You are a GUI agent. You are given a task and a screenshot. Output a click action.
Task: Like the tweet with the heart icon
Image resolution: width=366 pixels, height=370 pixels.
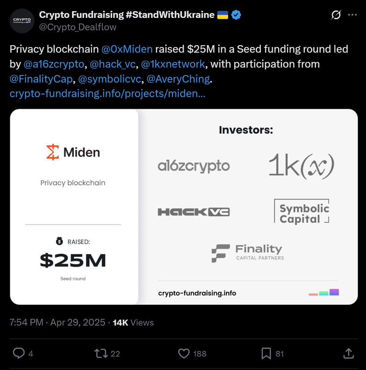coord(184,353)
